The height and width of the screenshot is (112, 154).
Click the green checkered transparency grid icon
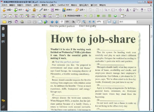point(110,16)
